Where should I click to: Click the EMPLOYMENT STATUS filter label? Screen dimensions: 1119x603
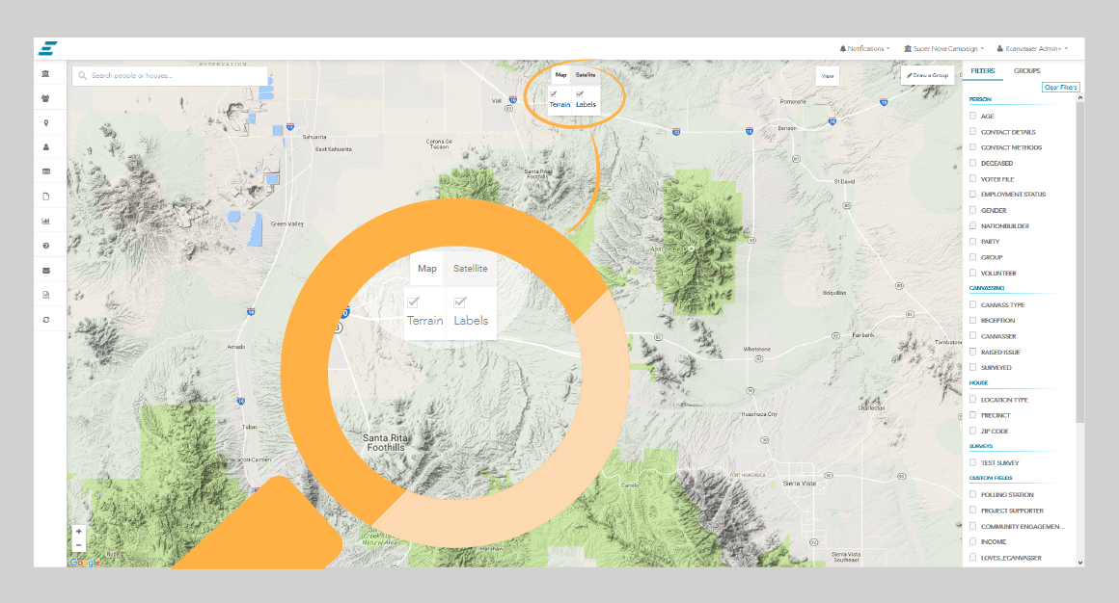pos(1013,194)
